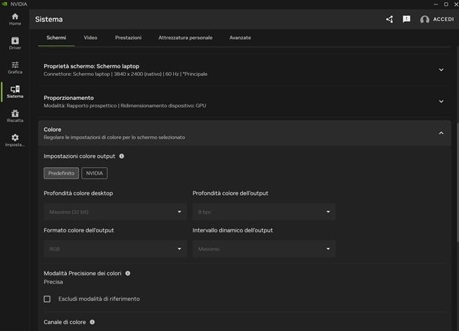Select the NVIDIA color output option
The width and height of the screenshot is (459, 331).
pyautogui.click(x=94, y=173)
